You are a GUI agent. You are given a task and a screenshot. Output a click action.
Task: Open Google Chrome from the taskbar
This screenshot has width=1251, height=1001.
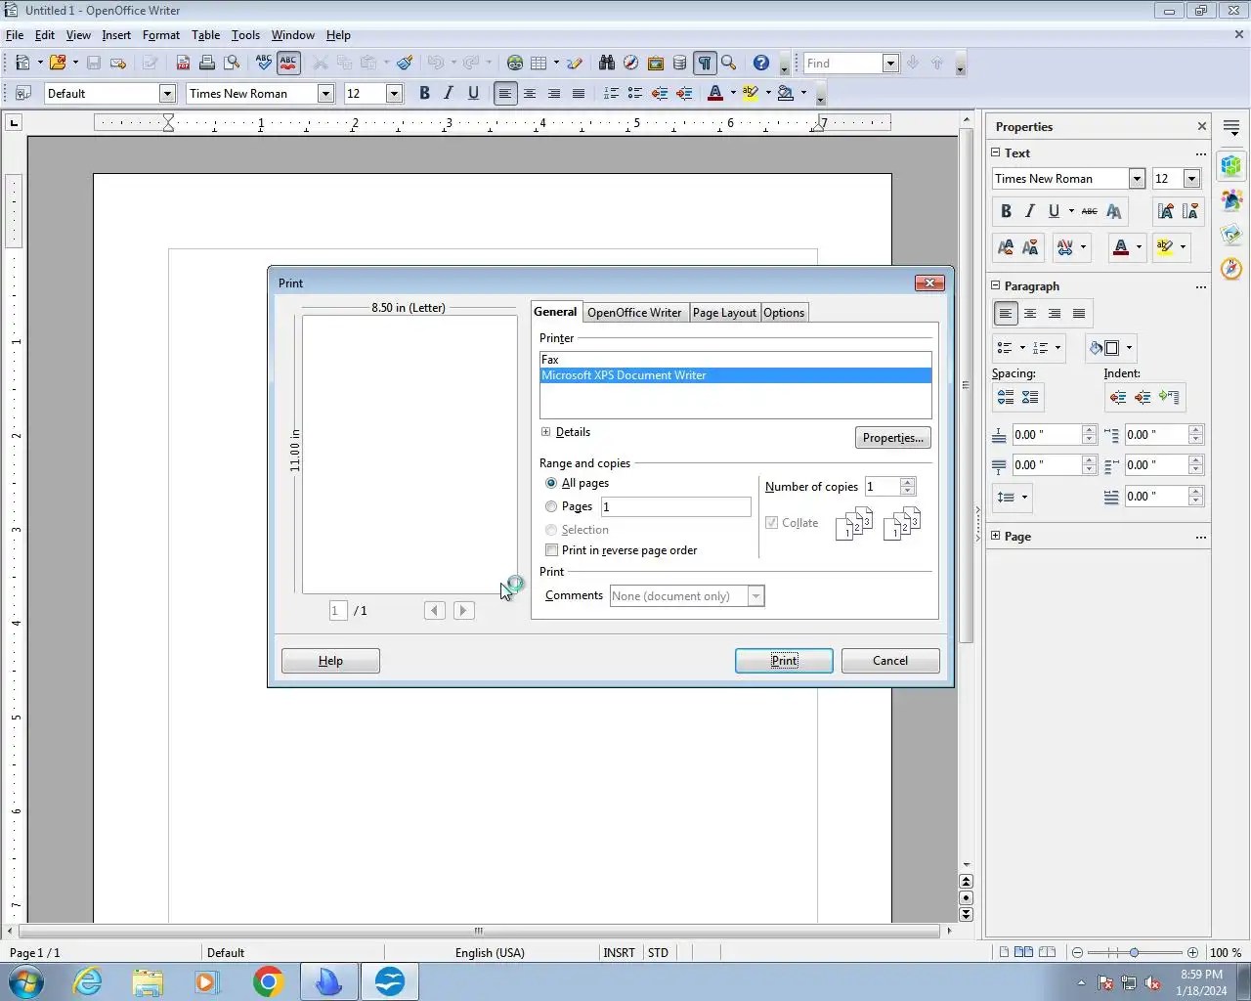click(269, 981)
